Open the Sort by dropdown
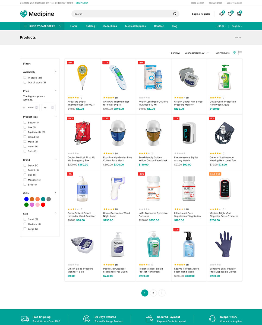The image size is (262, 325). 197,53
